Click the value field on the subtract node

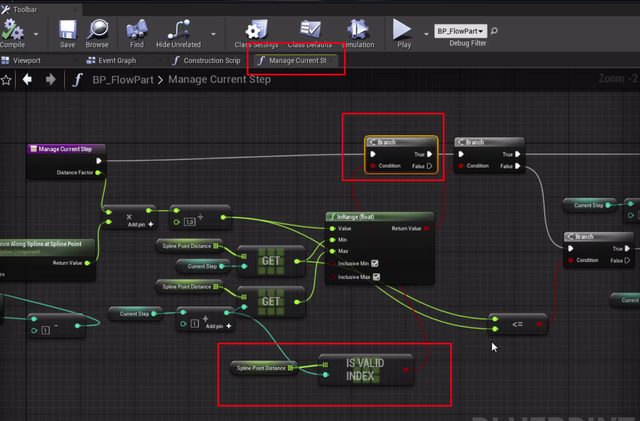coord(46,330)
